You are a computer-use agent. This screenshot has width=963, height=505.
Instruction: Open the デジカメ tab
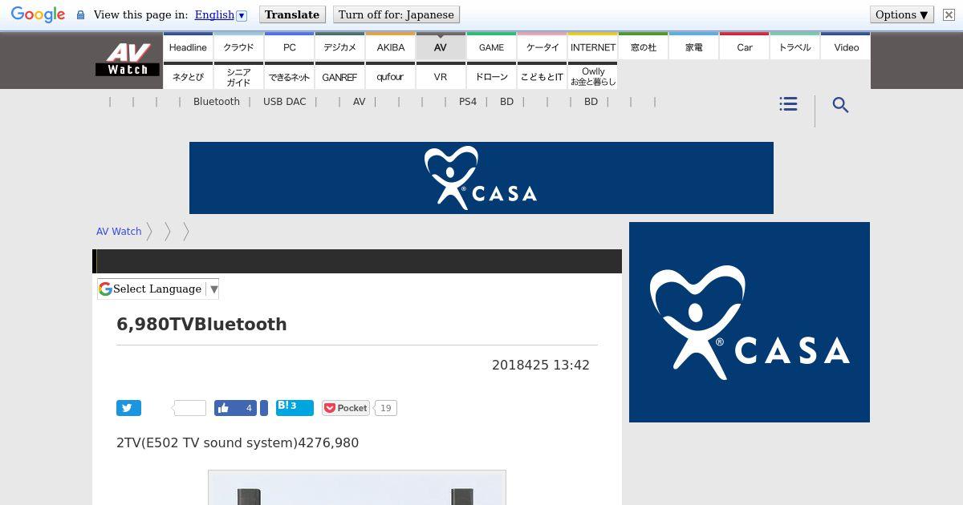pyautogui.click(x=340, y=47)
